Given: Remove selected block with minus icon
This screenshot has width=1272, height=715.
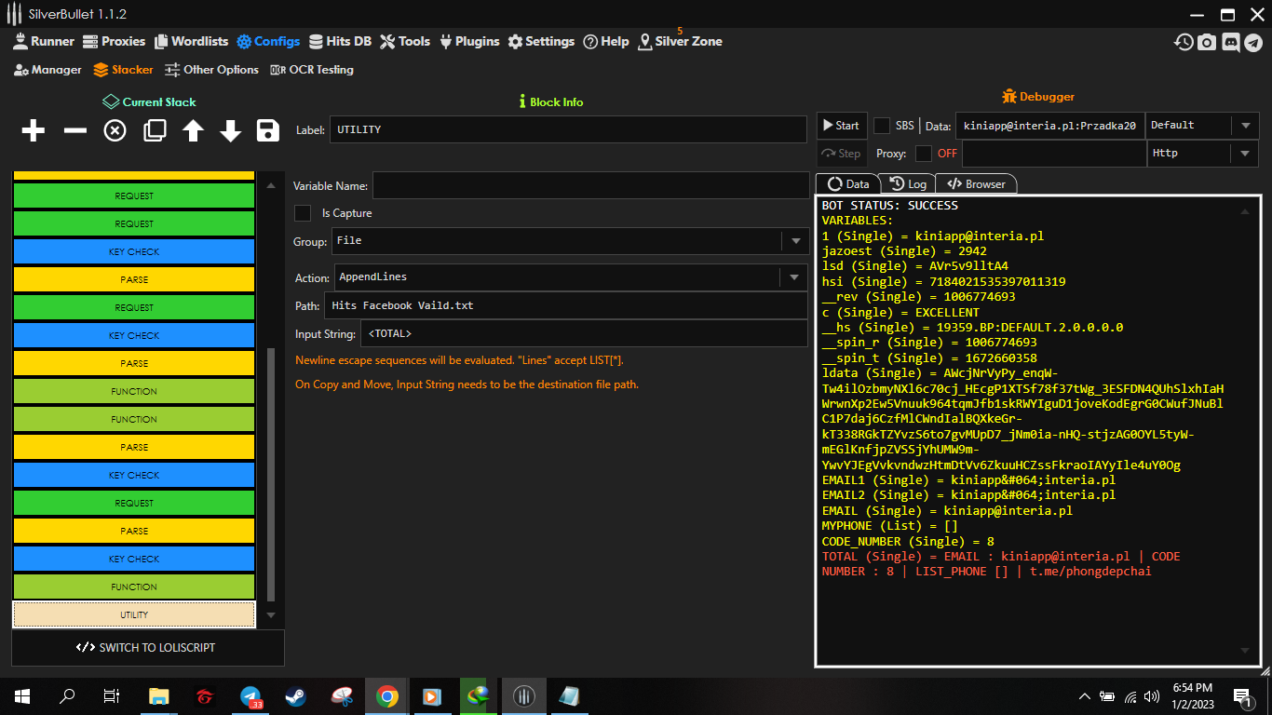Looking at the screenshot, I should (74, 130).
